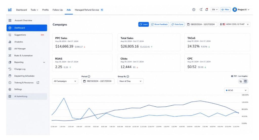Open the ACoS metric dropdown
259x140 pixels.
tap(236, 90)
